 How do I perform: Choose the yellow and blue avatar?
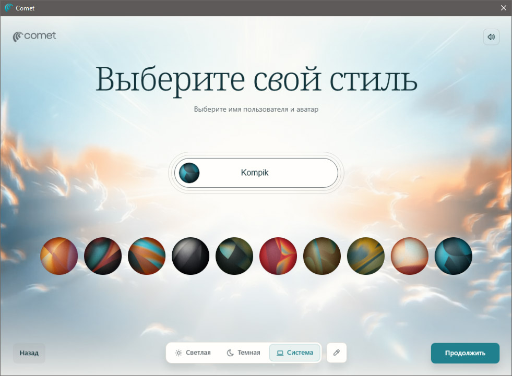point(366,256)
